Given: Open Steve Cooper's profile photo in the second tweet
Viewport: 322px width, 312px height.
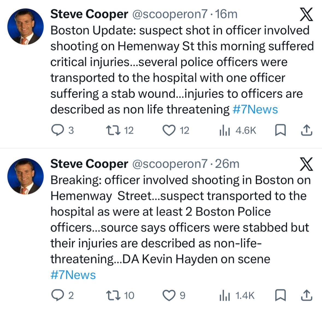Looking at the screenshot, I should pos(25,176).
